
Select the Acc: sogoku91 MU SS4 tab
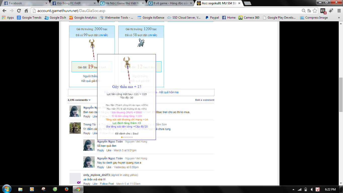click(219, 3)
